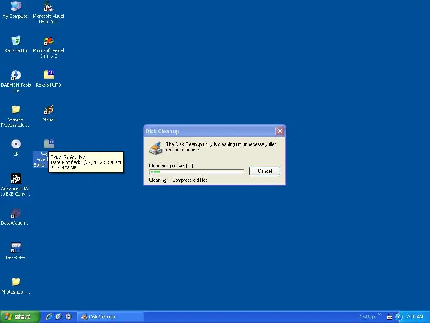
Task: Click the "Size: 478 MB" tooltip line
Action: coord(64,168)
